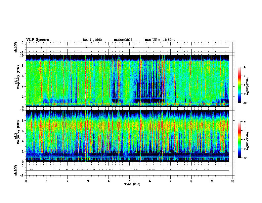Click the "start UT = 11:50:1" header text
262x203 pixels.
(160, 40)
